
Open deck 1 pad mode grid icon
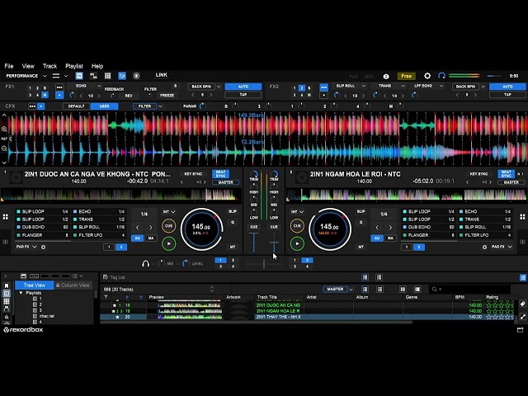pyautogui.click(x=6, y=217)
